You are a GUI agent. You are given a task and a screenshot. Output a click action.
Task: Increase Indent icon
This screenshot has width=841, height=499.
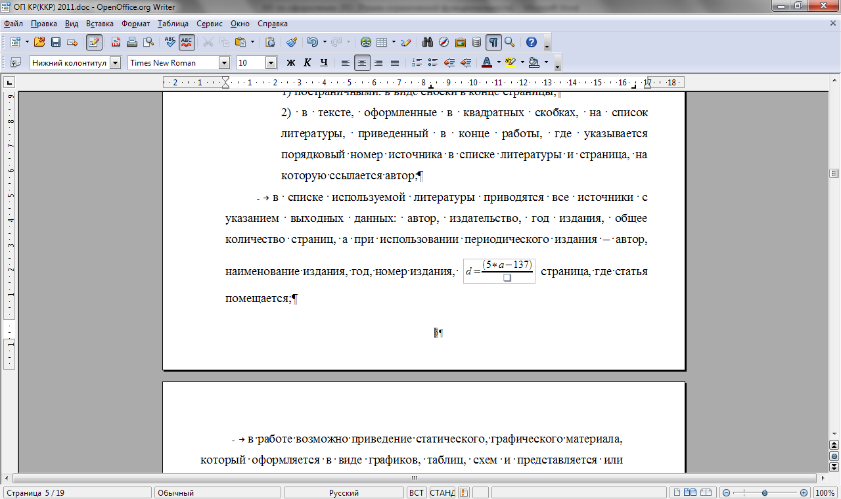coord(466,62)
